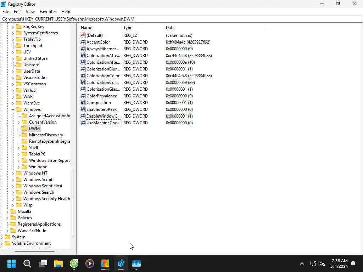Screen dimensions: 363x272
Task: Sort values by Type column header
Action: click(142, 28)
